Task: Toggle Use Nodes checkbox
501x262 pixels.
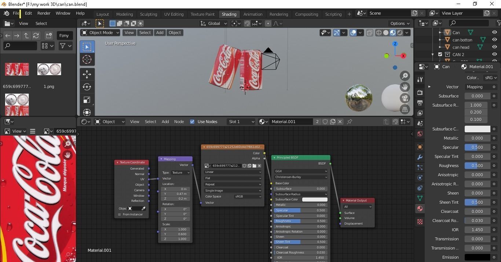Action: click(x=192, y=122)
